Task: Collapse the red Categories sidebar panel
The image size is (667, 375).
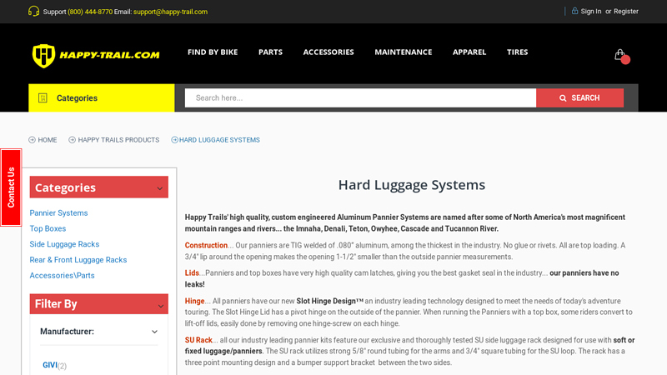Action: pos(159,188)
